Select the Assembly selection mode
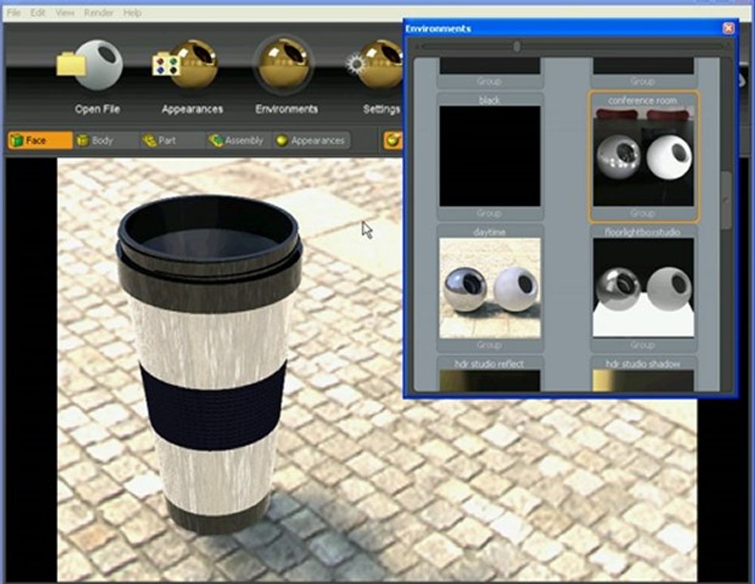Image resolution: width=755 pixels, height=584 pixels. coord(238,140)
